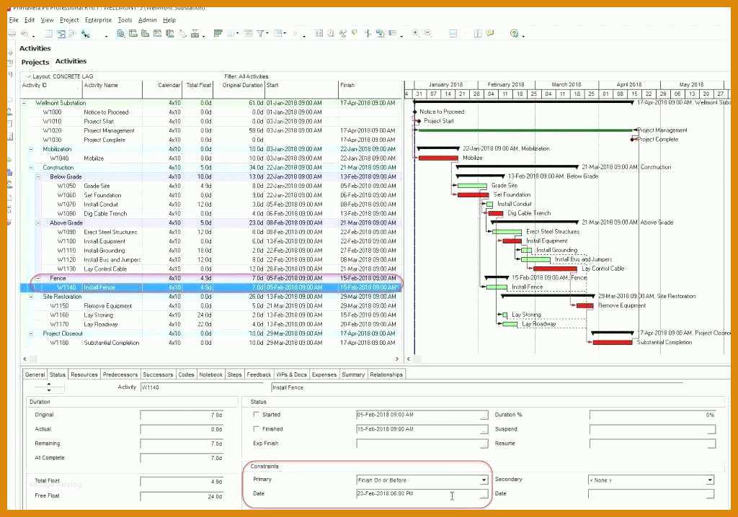Viewport: 738px width, 517px height.
Task: Click the vertical line icon with a small marker
Action: tap(368, 33)
